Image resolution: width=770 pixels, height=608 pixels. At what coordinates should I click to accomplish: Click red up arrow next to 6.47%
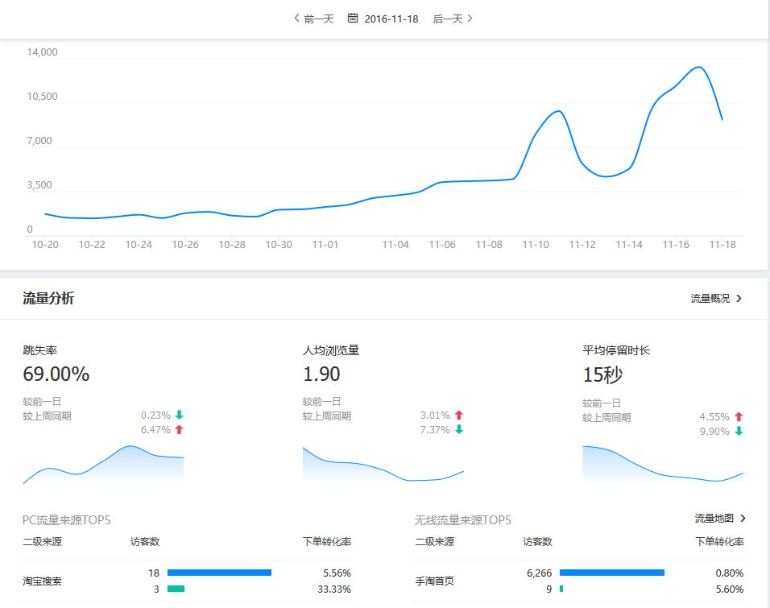coord(179,430)
